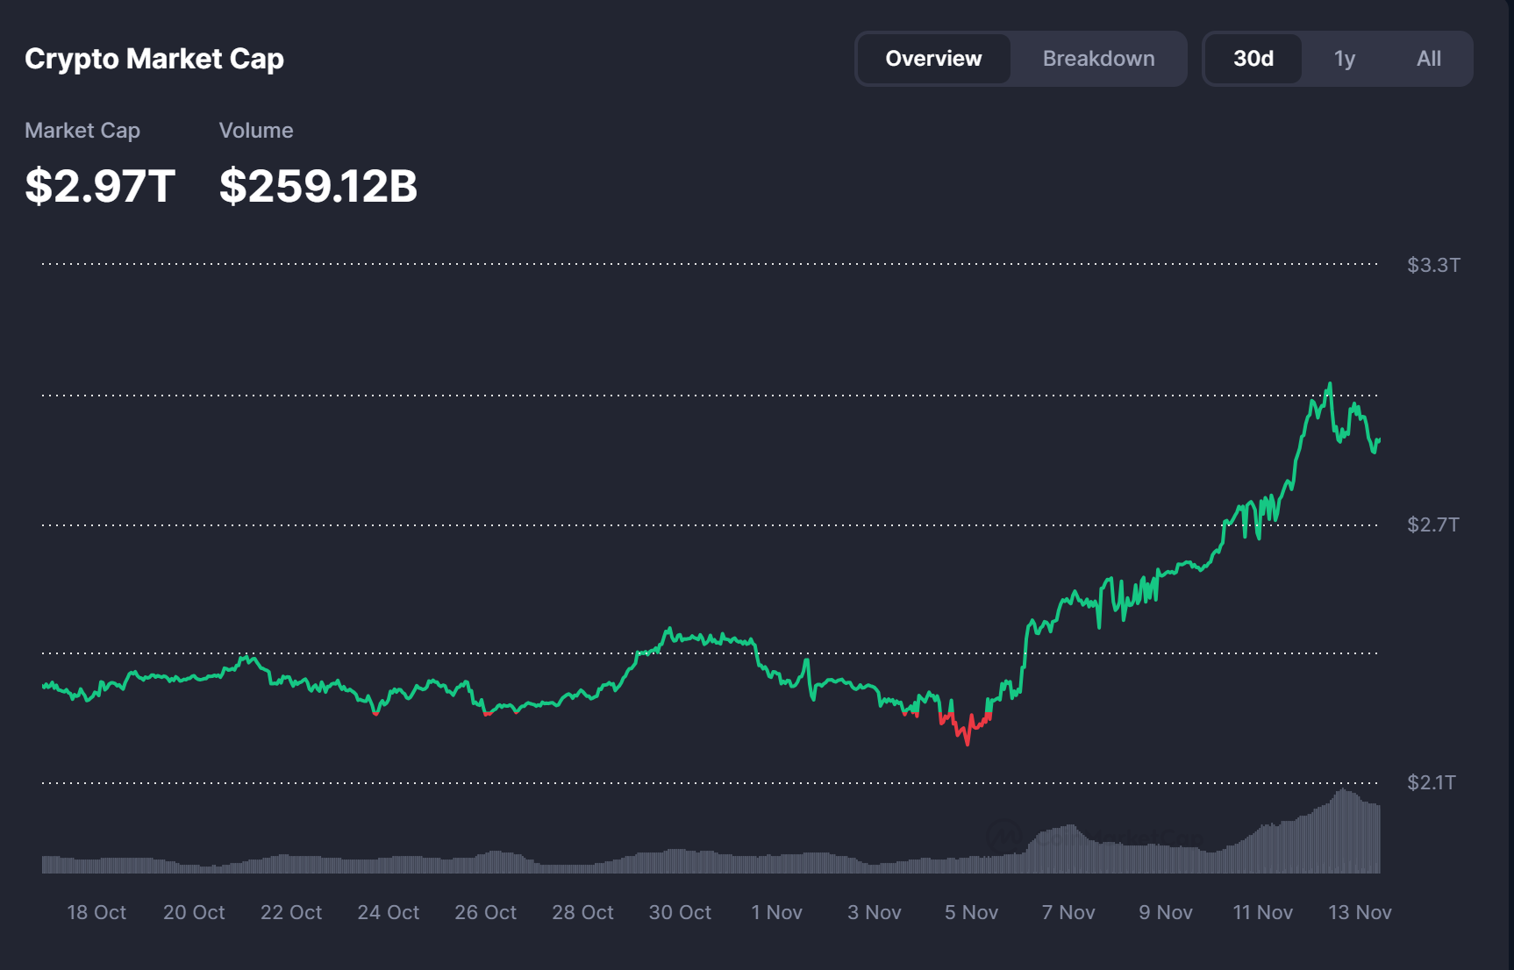Click the 22 Oct date label
The height and width of the screenshot is (970, 1514).
(291, 912)
